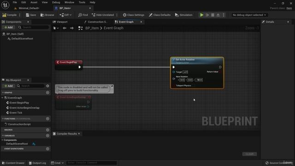Open compile options menu dots
Image resolution: width=295 pixels, height=166 pixels.
click(x=20, y=15)
